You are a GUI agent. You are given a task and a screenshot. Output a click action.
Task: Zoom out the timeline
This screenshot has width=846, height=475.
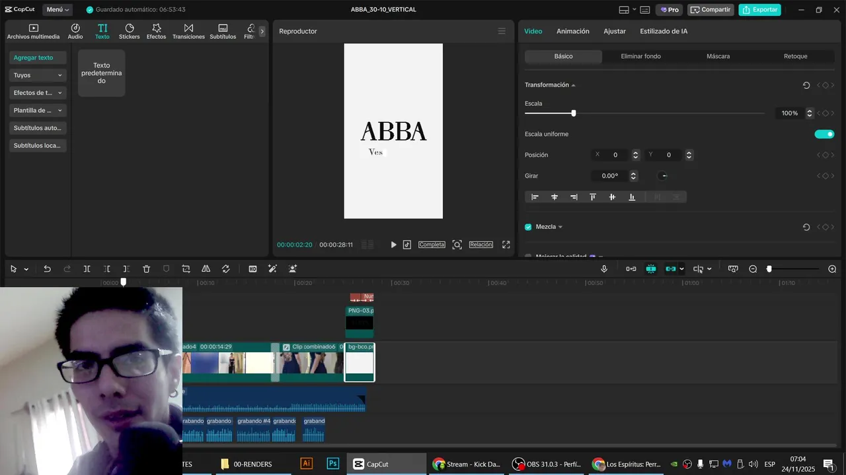pyautogui.click(x=753, y=269)
